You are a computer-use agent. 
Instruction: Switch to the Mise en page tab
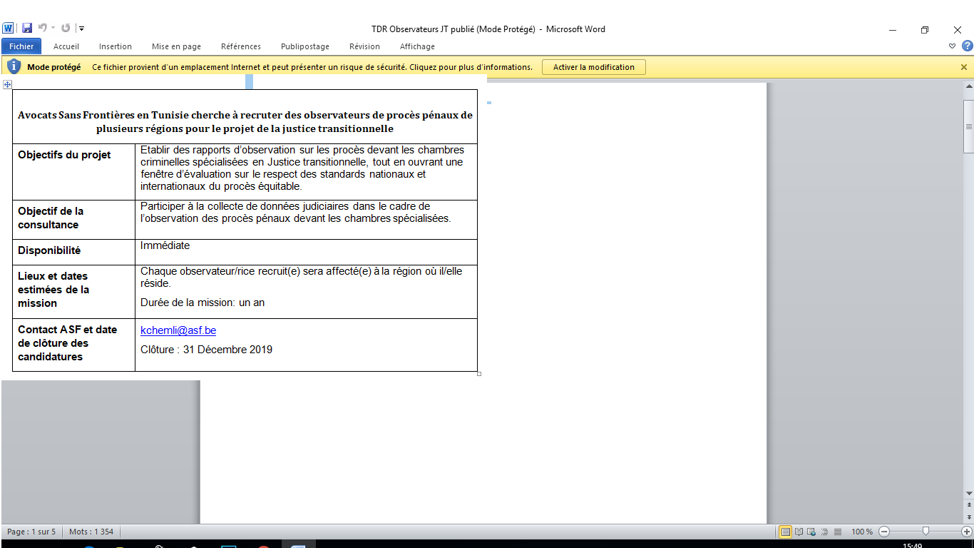click(176, 46)
